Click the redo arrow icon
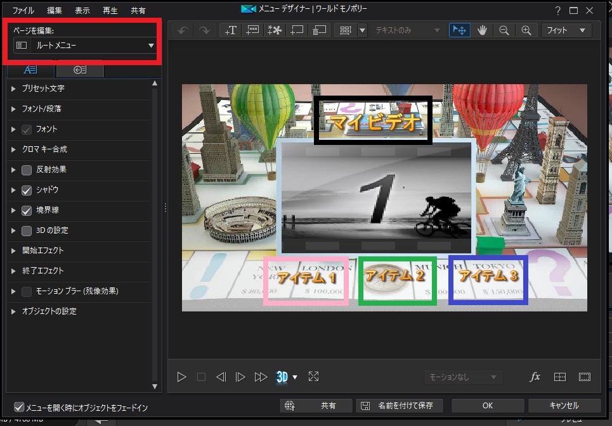The image size is (612, 426). pos(204,30)
